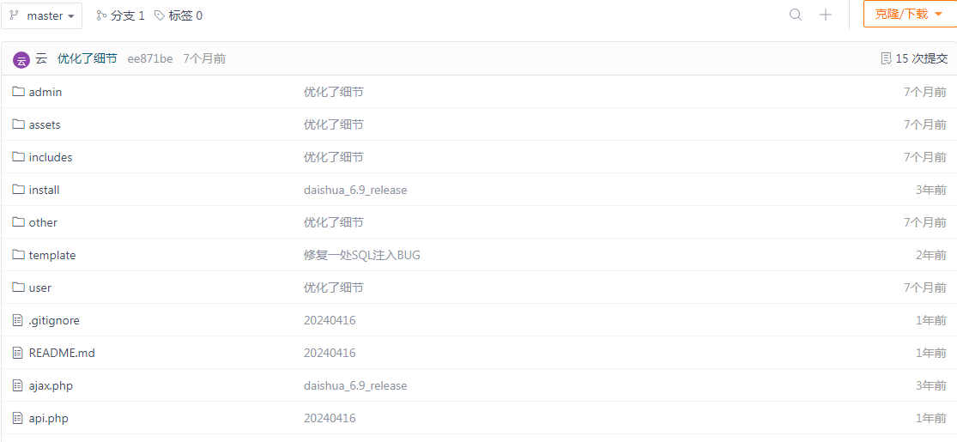957x442 pixels.
Task: View the 15 次提交 commit history
Action: (922, 58)
